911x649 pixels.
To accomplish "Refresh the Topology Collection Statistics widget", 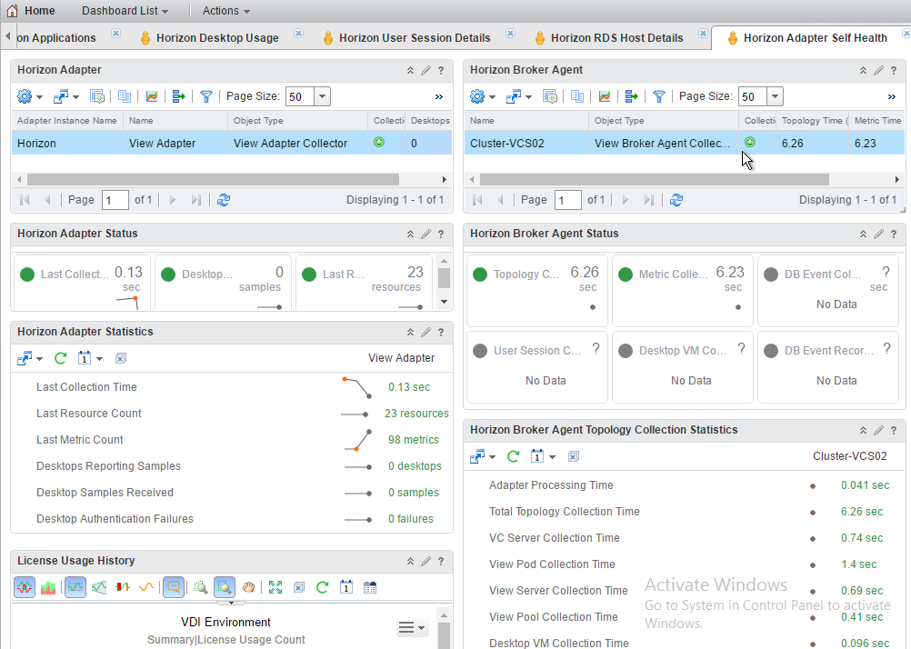I will [x=513, y=456].
